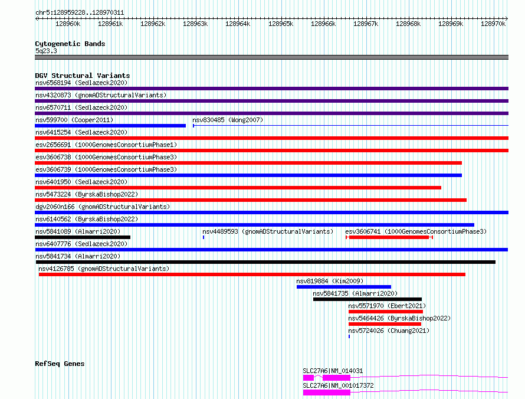Click the RefSeq Genes track title
The image size is (525, 399).
coord(60,364)
